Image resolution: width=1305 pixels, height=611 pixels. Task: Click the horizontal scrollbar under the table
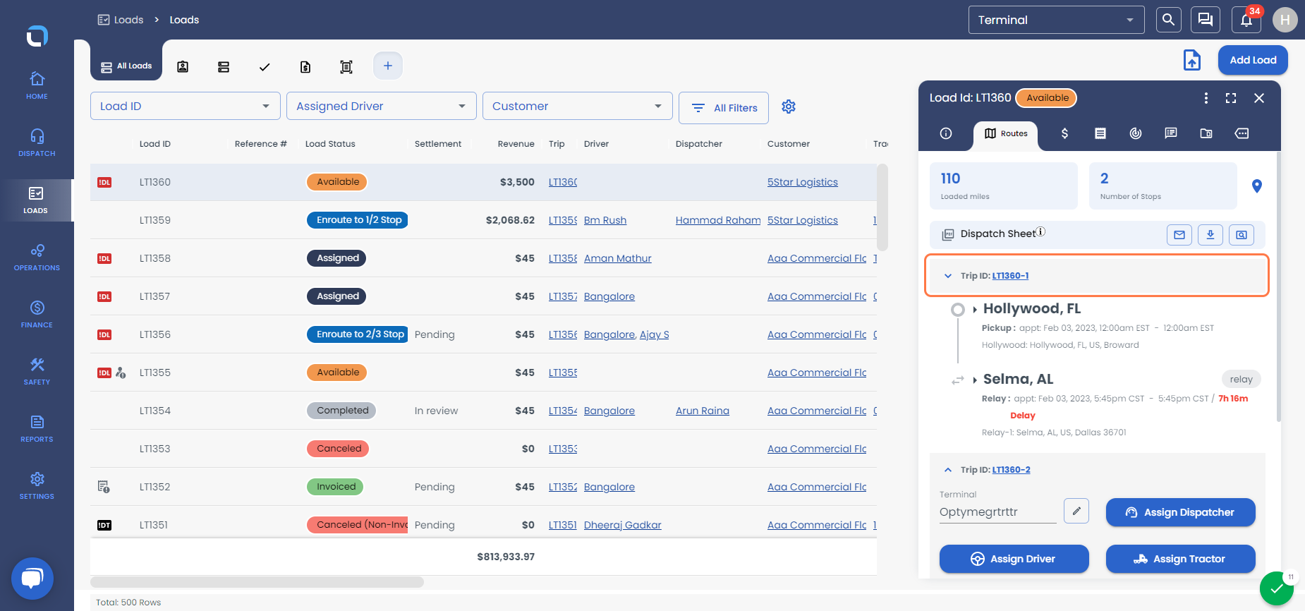point(257,582)
